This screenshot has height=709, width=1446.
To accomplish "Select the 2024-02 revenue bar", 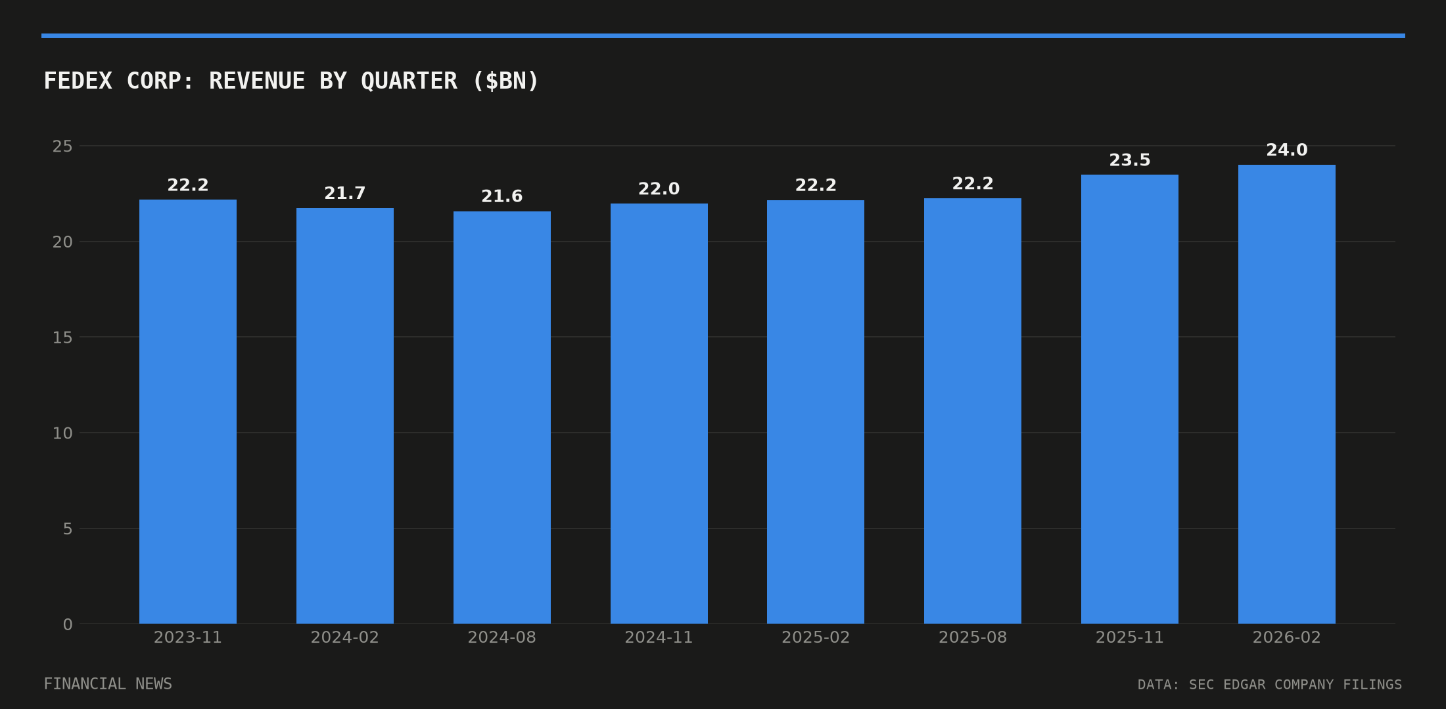I will [345, 416].
